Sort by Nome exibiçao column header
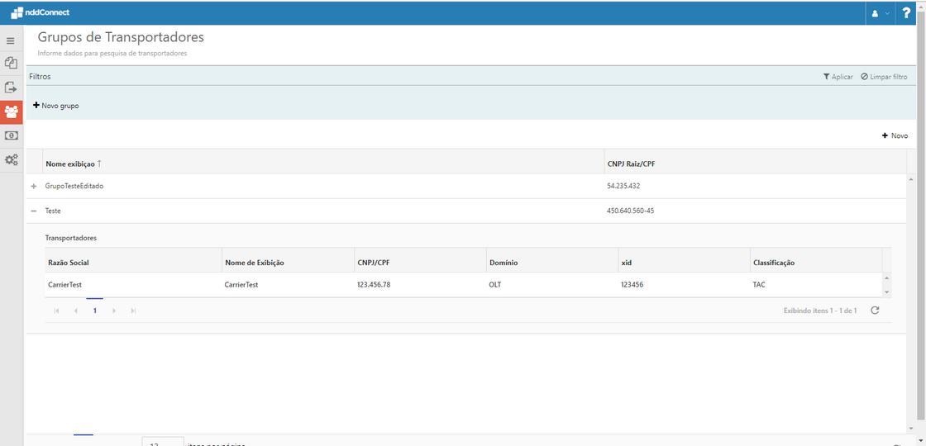Viewport: 926px width, 446px height. (x=70, y=164)
